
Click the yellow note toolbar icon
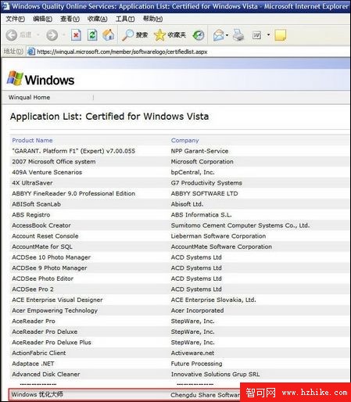(x=281, y=35)
